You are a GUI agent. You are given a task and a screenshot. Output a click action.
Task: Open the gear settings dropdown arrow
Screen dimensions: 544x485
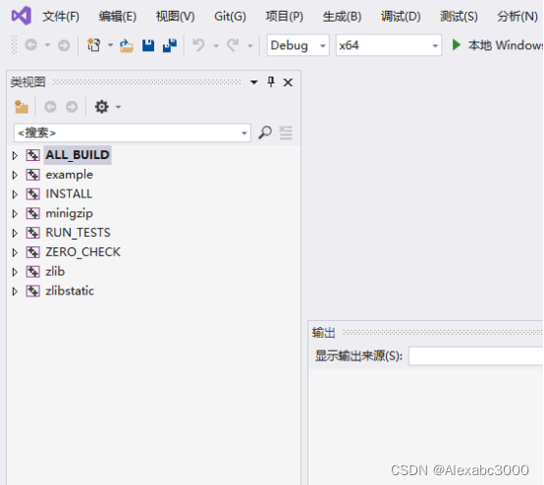click(x=118, y=107)
